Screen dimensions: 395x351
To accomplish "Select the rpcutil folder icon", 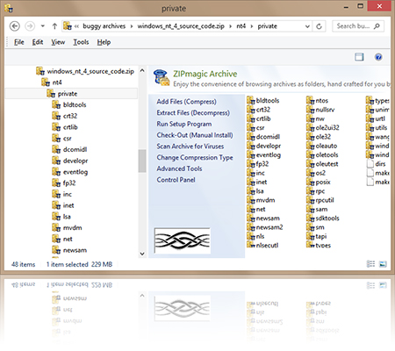I will pos(311,200).
